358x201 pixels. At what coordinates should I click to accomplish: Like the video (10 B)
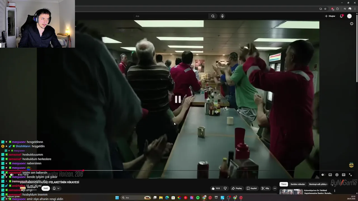[216, 188]
